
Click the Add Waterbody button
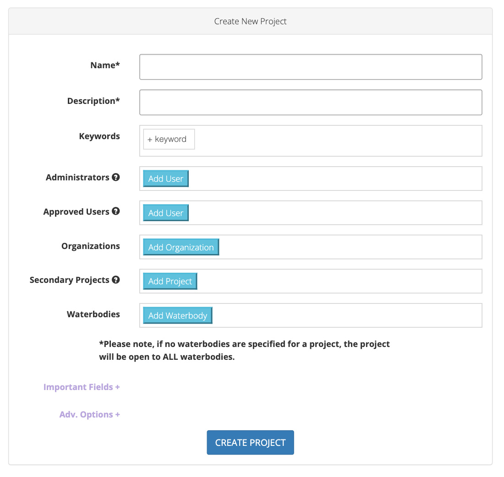point(178,316)
